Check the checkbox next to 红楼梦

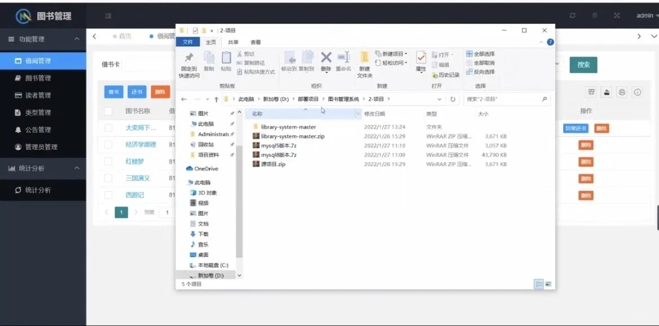(x=108, y=161)
